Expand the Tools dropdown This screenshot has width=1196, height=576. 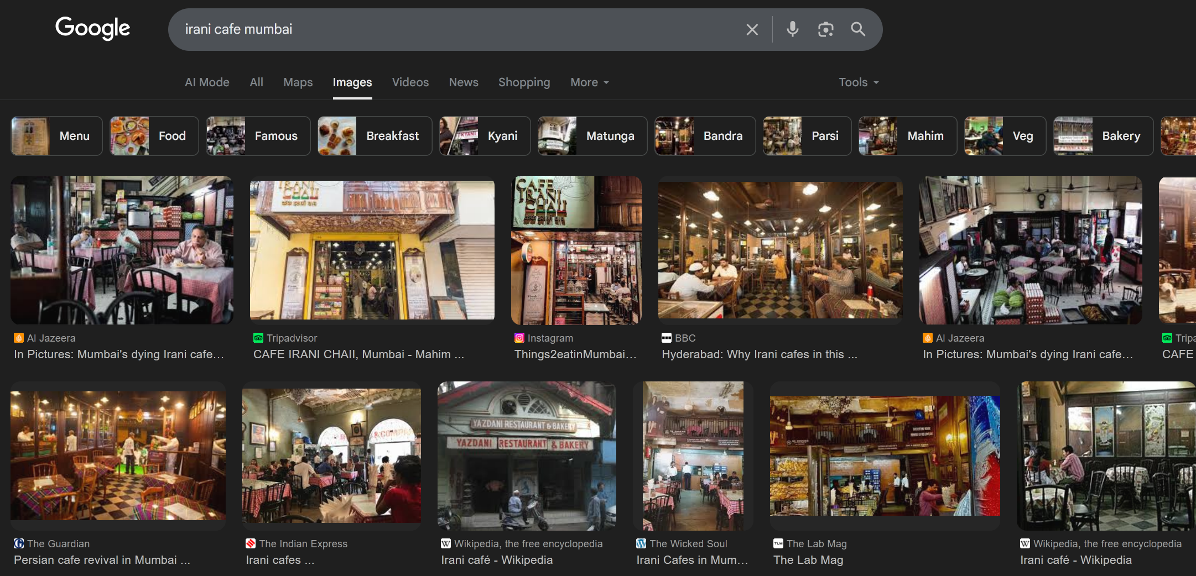859,82
